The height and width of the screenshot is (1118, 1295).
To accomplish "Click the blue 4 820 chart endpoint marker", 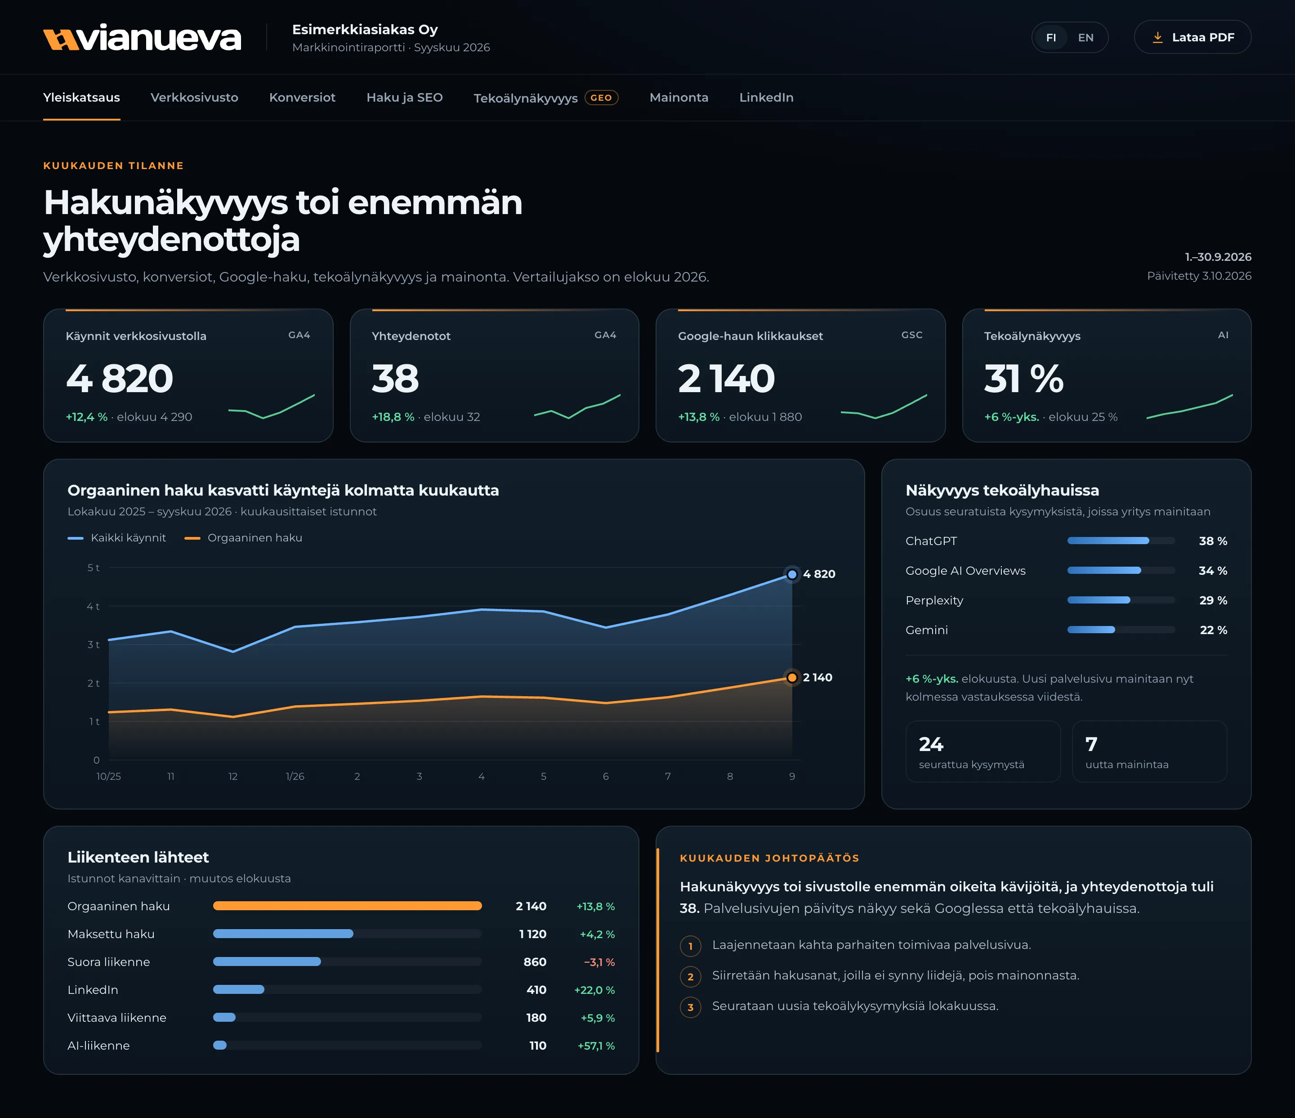I will click(x=792, y=574).
